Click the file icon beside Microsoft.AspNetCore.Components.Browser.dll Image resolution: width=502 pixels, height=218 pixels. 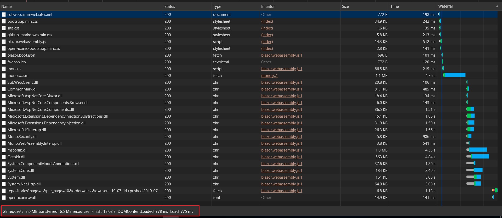(x=4, y=103)
